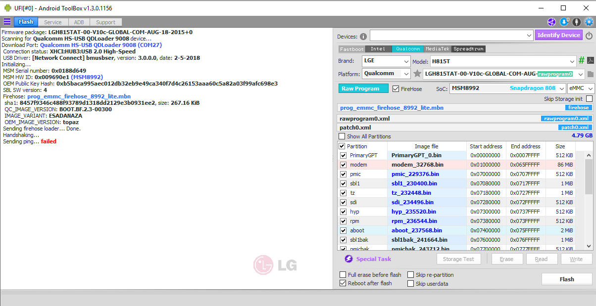Click the partition list scrollbar up arrow
The image size is (596, 306).
pos(589,156)
